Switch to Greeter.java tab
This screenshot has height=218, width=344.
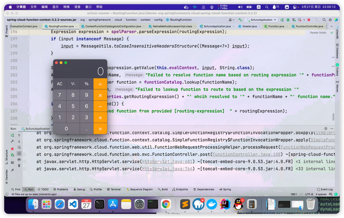(x=249, y=26)
